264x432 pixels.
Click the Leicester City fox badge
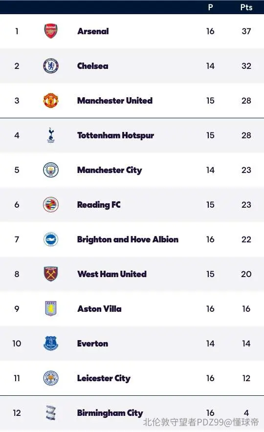pyautogui.click(x=51, y=378)
